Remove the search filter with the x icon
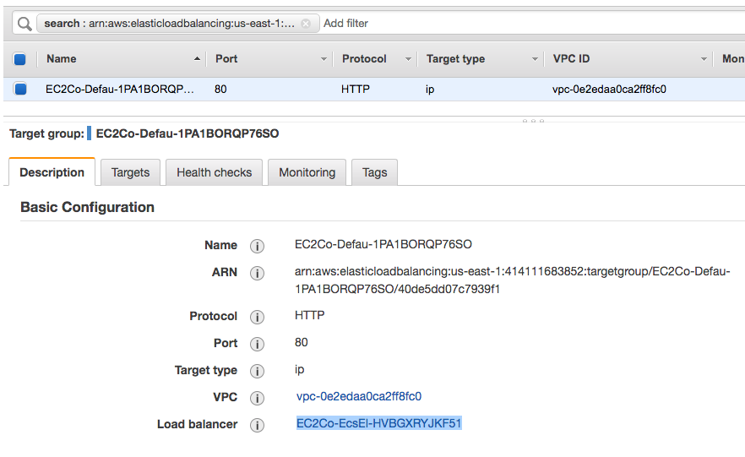Viewport: 745px width, 457px height. click(x=306, y=24)
